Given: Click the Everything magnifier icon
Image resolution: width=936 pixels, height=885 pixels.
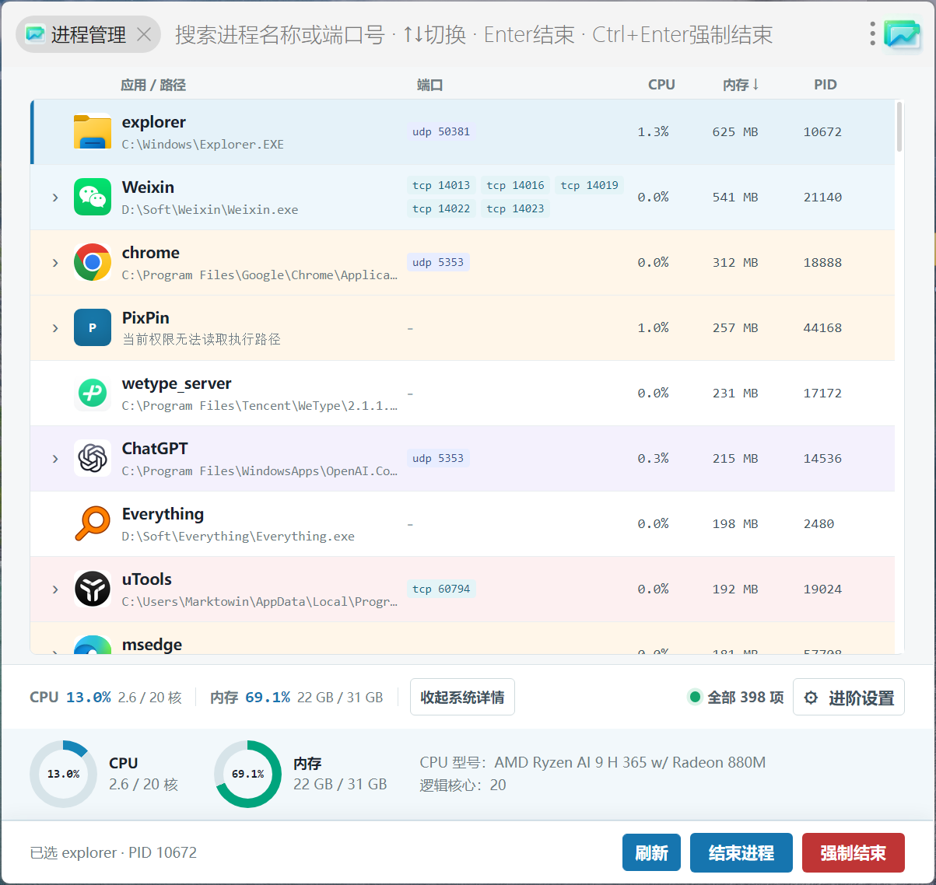Looking at the screenshot, I should click(93, 523).
